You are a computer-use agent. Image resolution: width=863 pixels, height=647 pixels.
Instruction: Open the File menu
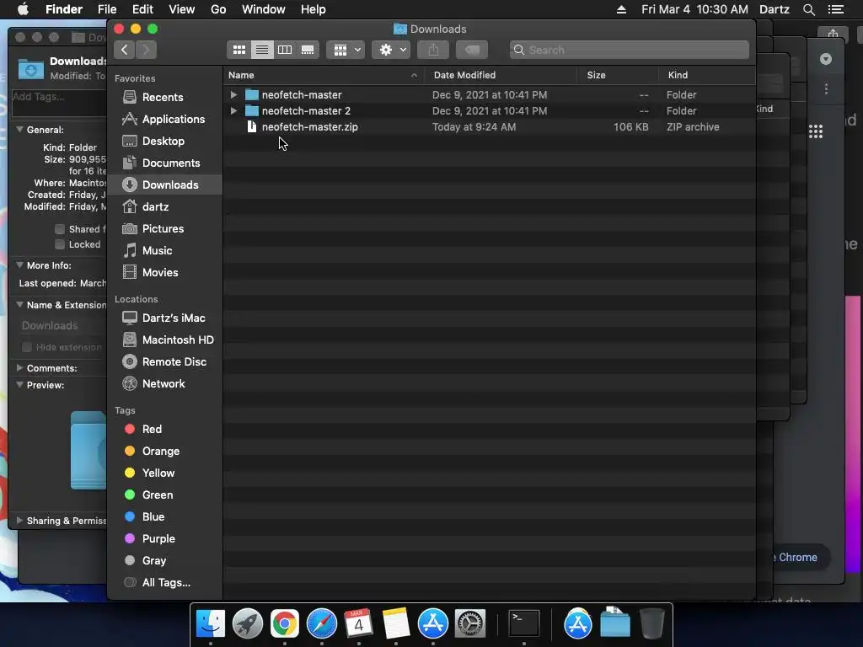107,9
